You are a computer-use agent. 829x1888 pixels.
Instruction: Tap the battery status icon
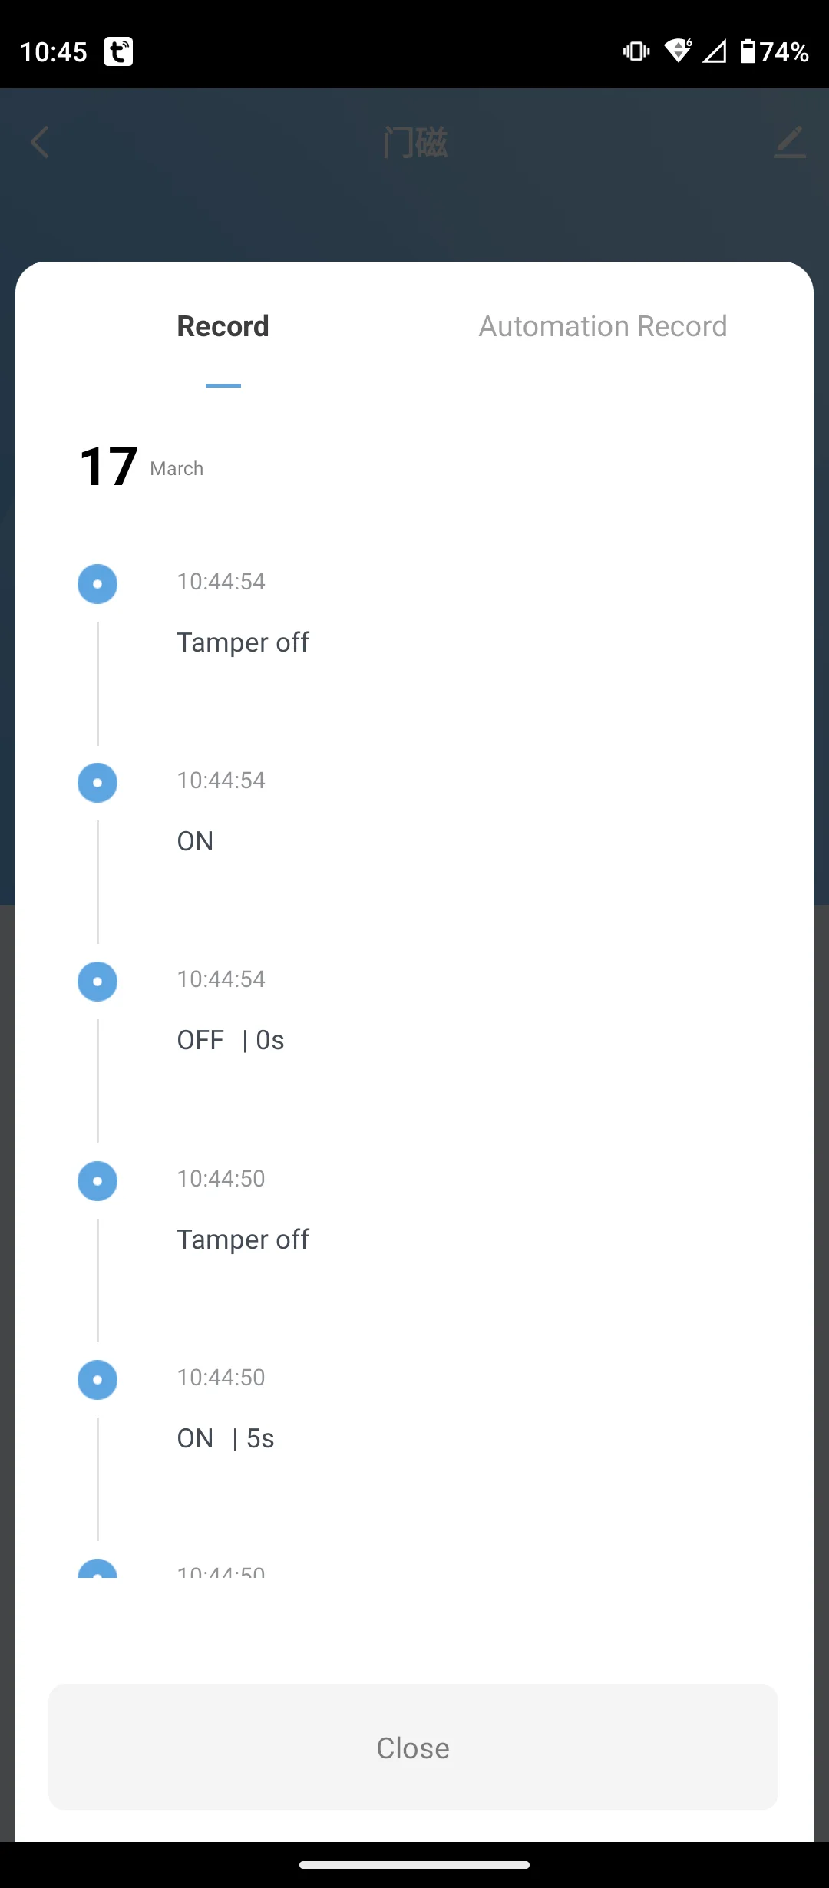pyautogui.click(x=748, y=51)
